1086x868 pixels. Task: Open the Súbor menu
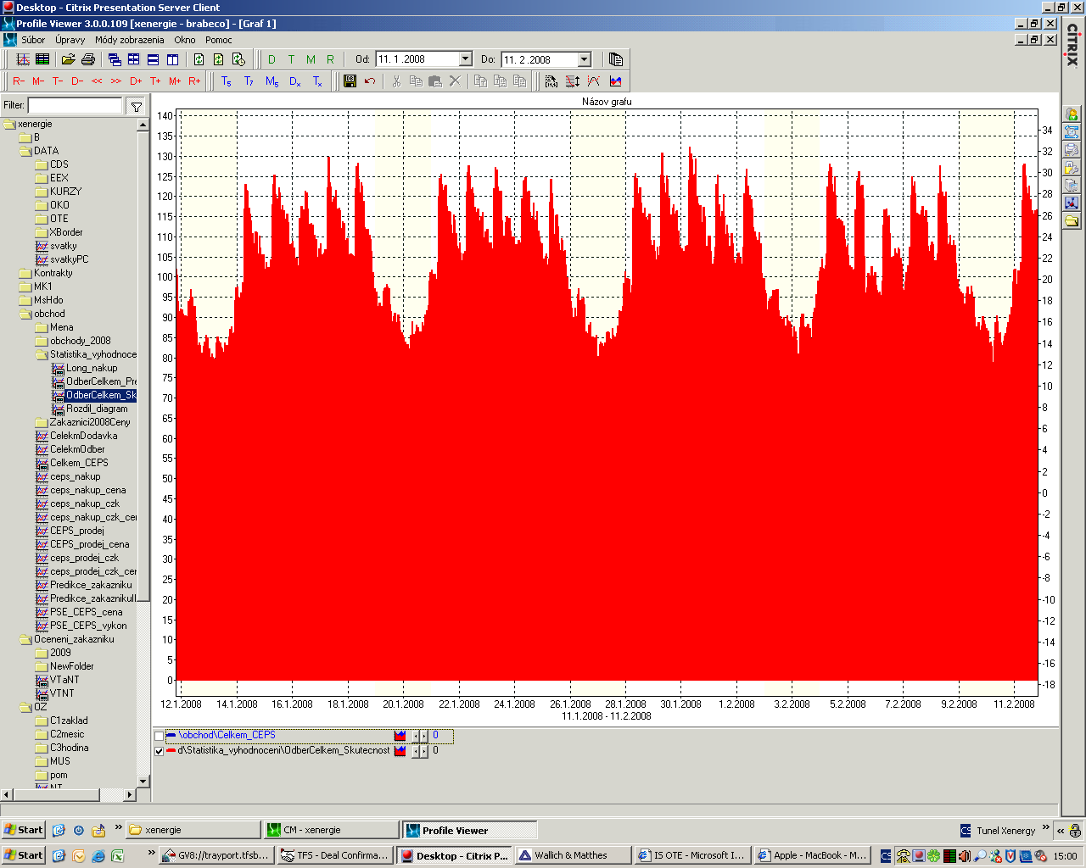33,40
